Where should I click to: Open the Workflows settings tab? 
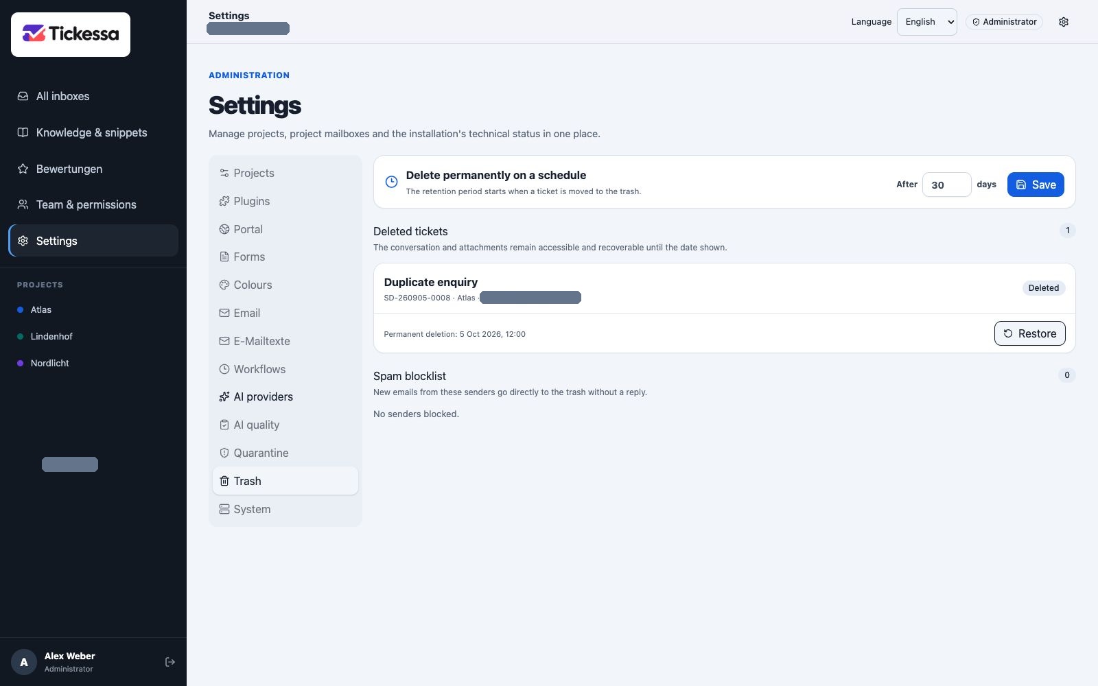click(x=285, y=369)
